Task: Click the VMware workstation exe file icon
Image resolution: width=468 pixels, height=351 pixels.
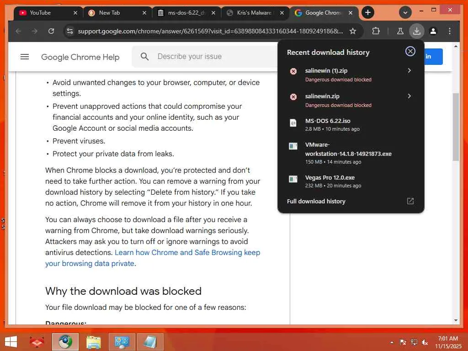Action: [293, 146]
